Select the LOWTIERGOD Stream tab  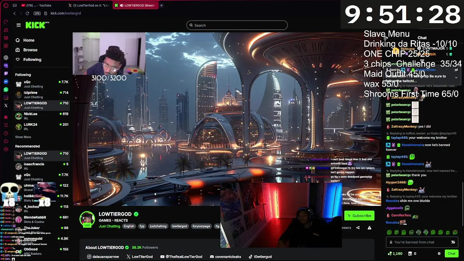click(136, 5)
